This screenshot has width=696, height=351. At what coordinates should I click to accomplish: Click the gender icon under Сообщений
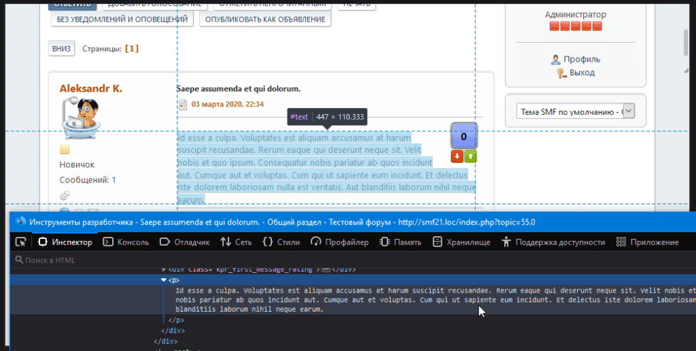tap(65, 196)
